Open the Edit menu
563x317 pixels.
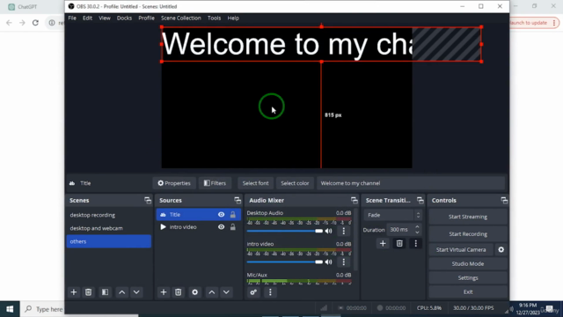(87, 18)
